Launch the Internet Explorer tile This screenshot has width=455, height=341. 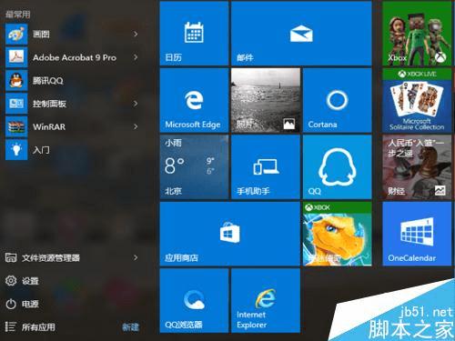click(266, 301)
